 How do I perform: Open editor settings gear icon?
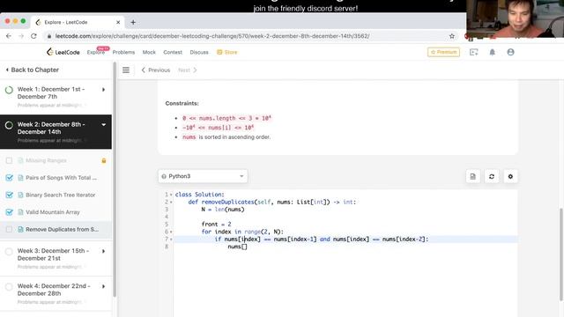pyautogui.click(x=510, y=176)
